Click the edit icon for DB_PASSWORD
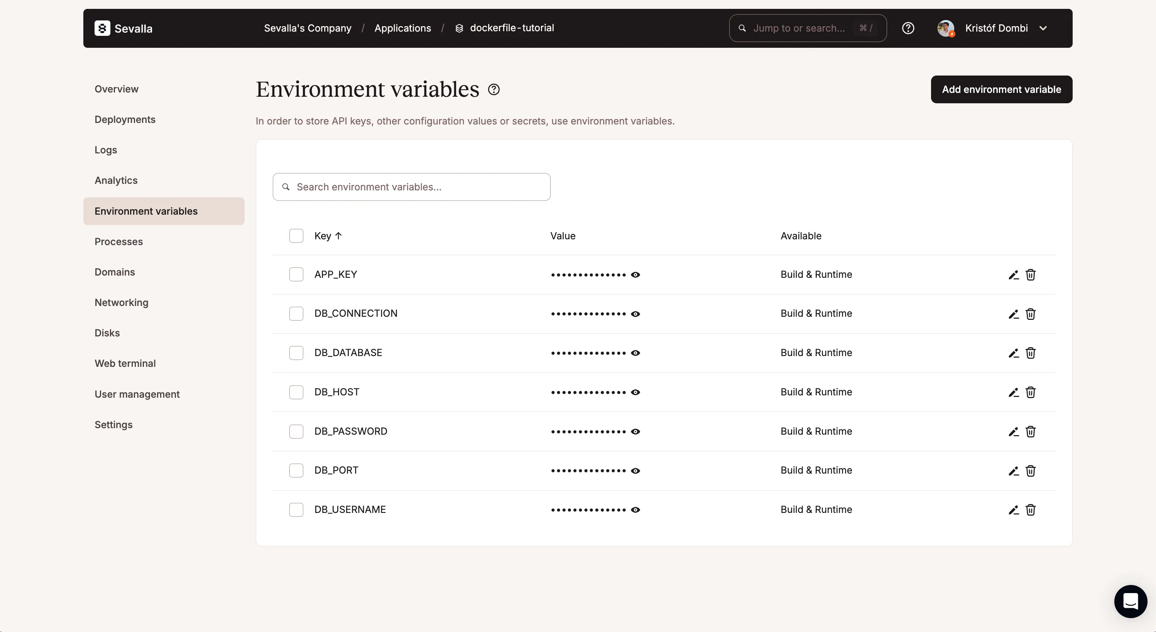The height and width of the screenshot is (632, 1156). click(x=1013, y=431)
